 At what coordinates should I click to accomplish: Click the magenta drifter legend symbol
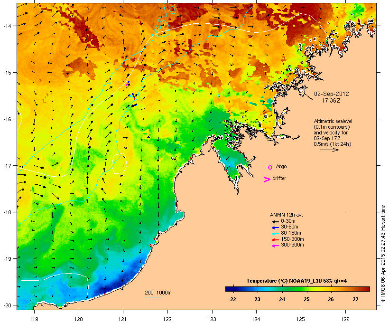pyautogui.click(x=267, y=180)
